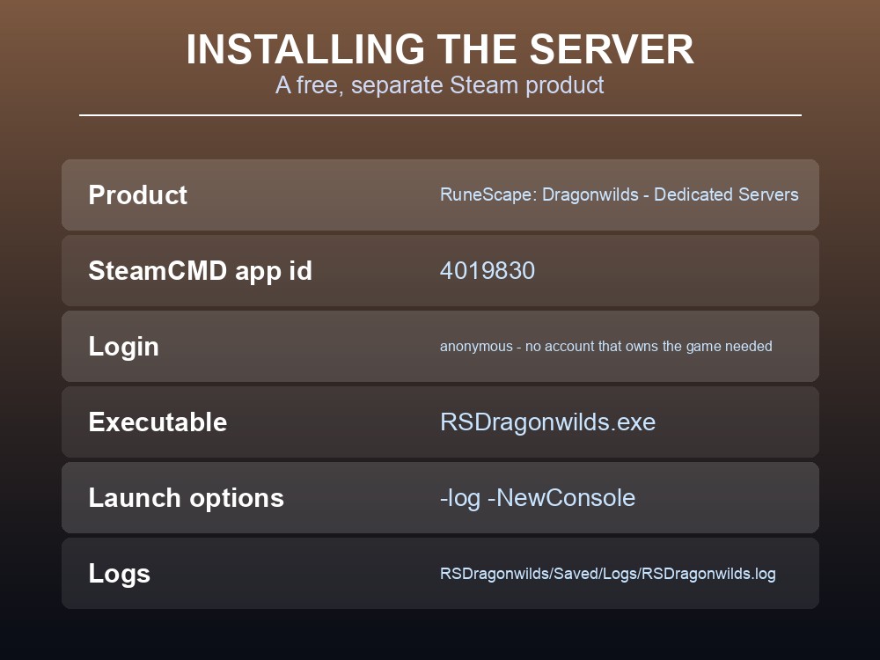Click the 'Launch options' label
Image resolution: width=880 pixels, height=660 pixels.
click(187, 498)
